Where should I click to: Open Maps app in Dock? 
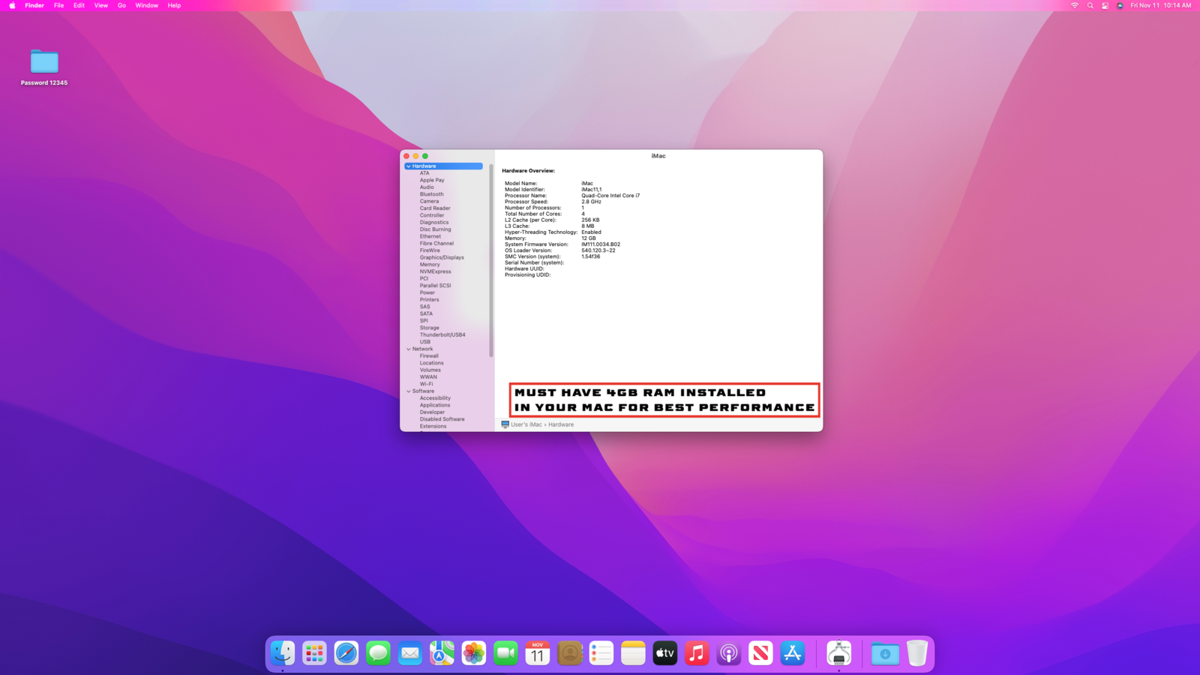click(x=442, y=653)
